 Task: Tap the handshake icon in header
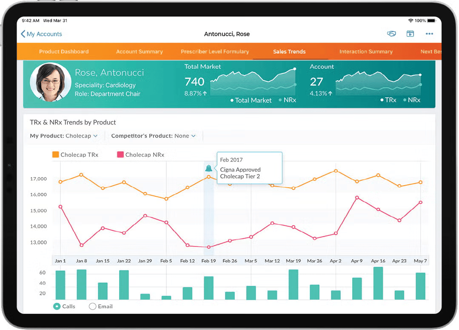[391, 34]
